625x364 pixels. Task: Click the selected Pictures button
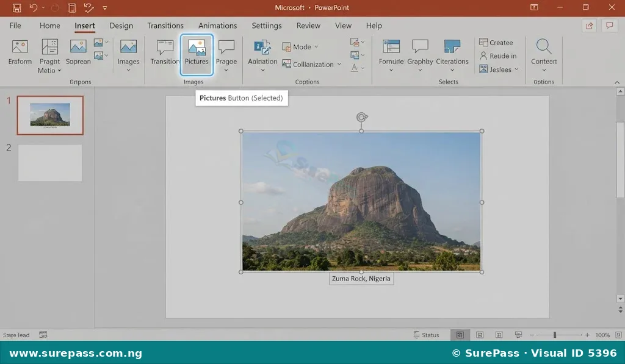coord(197,54)
